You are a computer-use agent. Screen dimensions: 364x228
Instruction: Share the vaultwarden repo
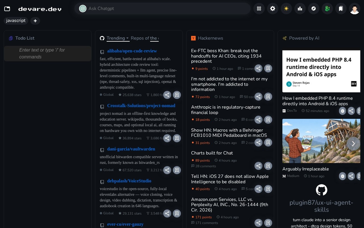pyautogui.click(x=167, y=170)
